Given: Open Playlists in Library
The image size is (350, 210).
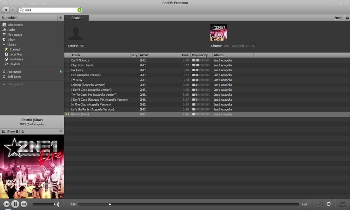Looking at the screenshot, I should tap(15, 64).
